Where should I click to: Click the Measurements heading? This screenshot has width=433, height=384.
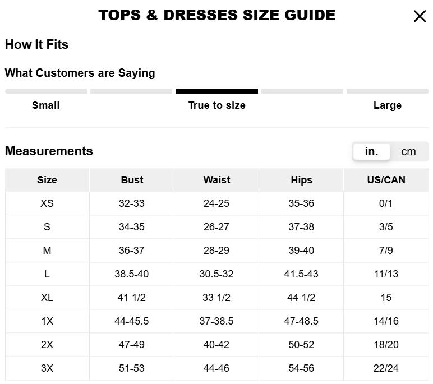click(x=49, y=151)
